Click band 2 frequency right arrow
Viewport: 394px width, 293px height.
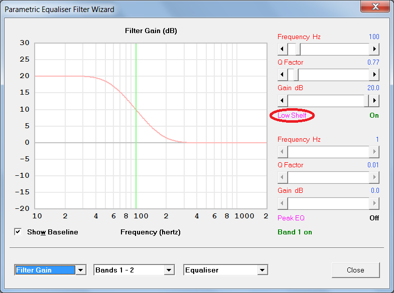pyautogui.click(x=374, y=152)
